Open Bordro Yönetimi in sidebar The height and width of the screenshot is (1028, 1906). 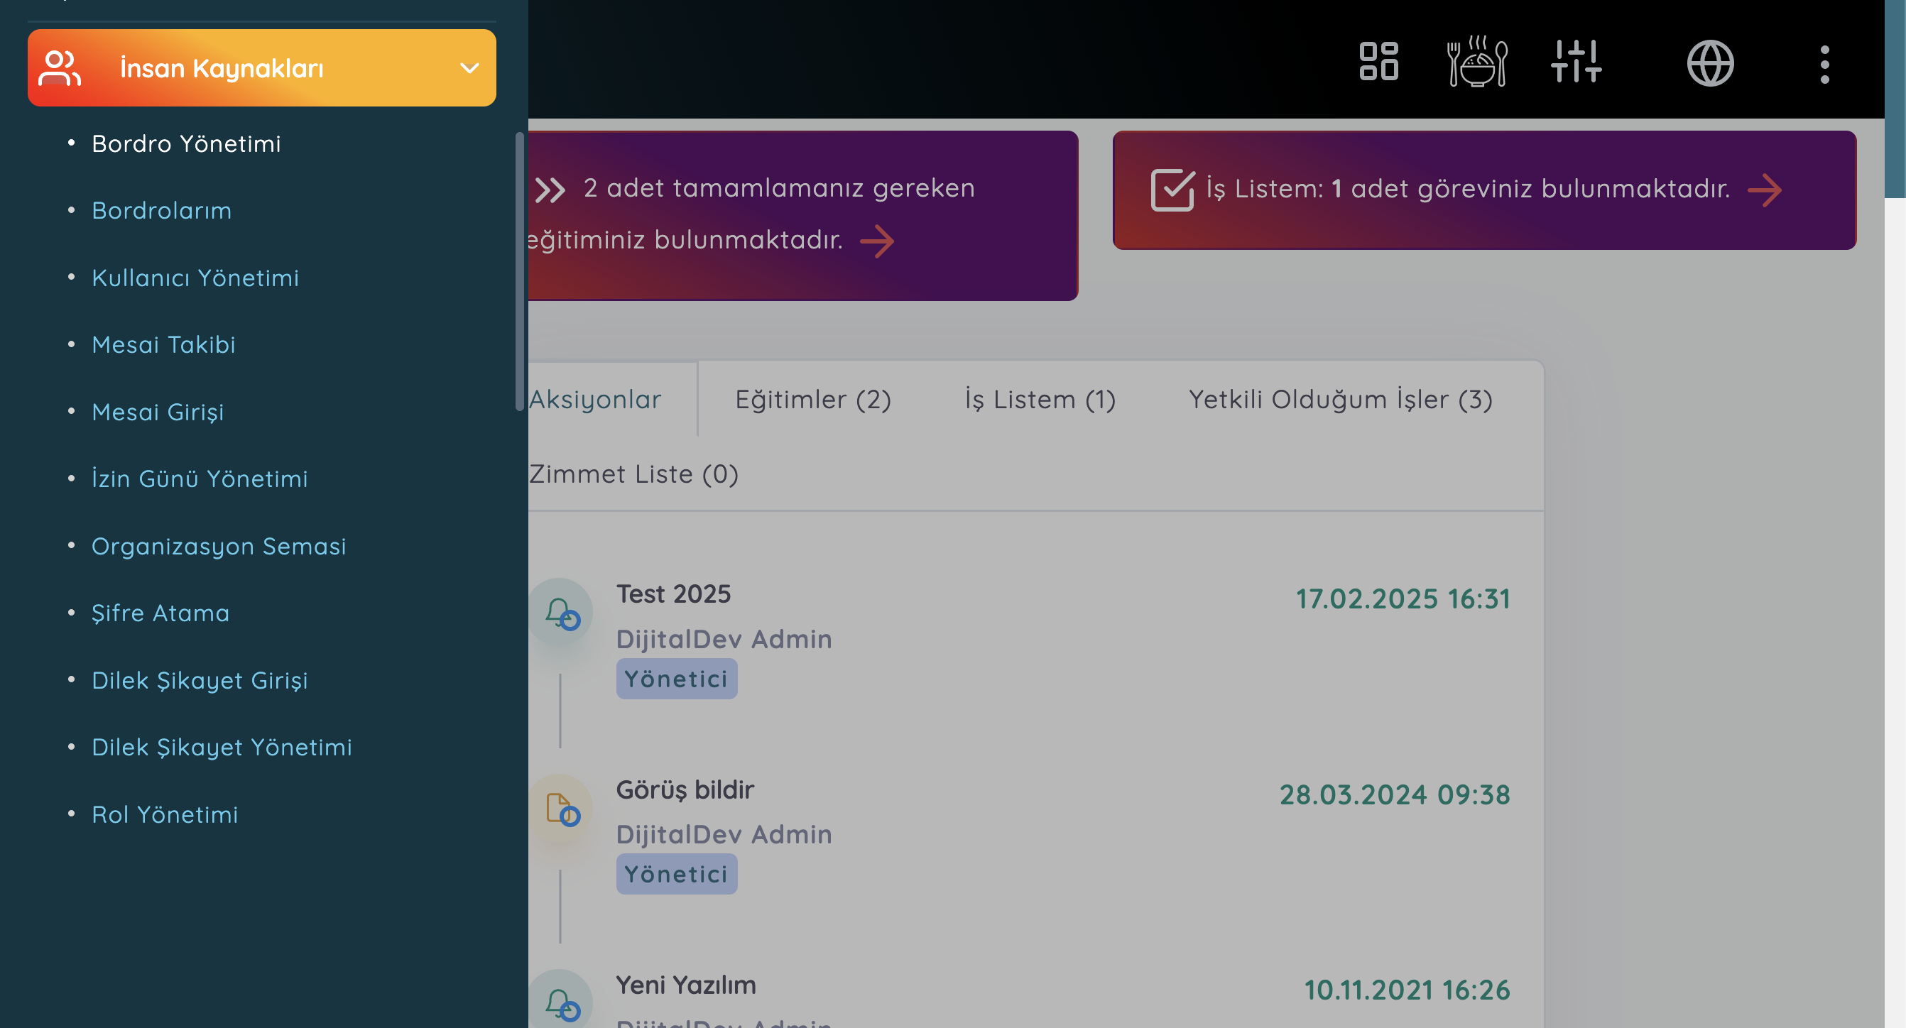click(186, 143)
